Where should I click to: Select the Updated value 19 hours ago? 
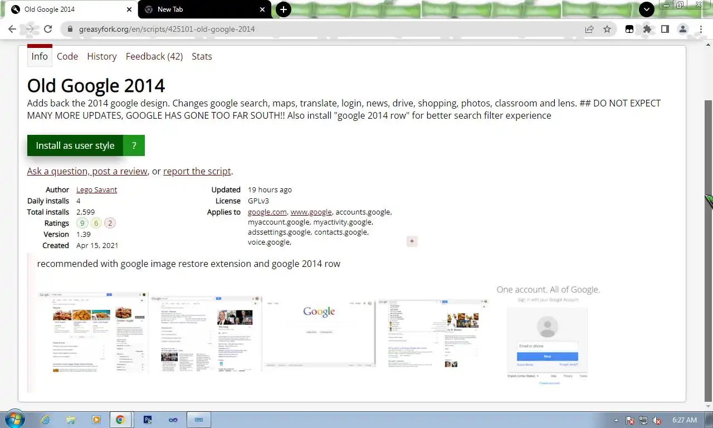pos(270,189)
